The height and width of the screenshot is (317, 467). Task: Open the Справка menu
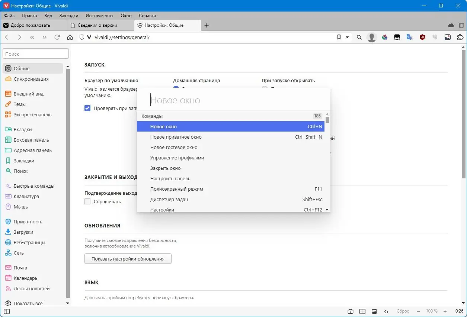pyautogui.click(x=147, y=16)
